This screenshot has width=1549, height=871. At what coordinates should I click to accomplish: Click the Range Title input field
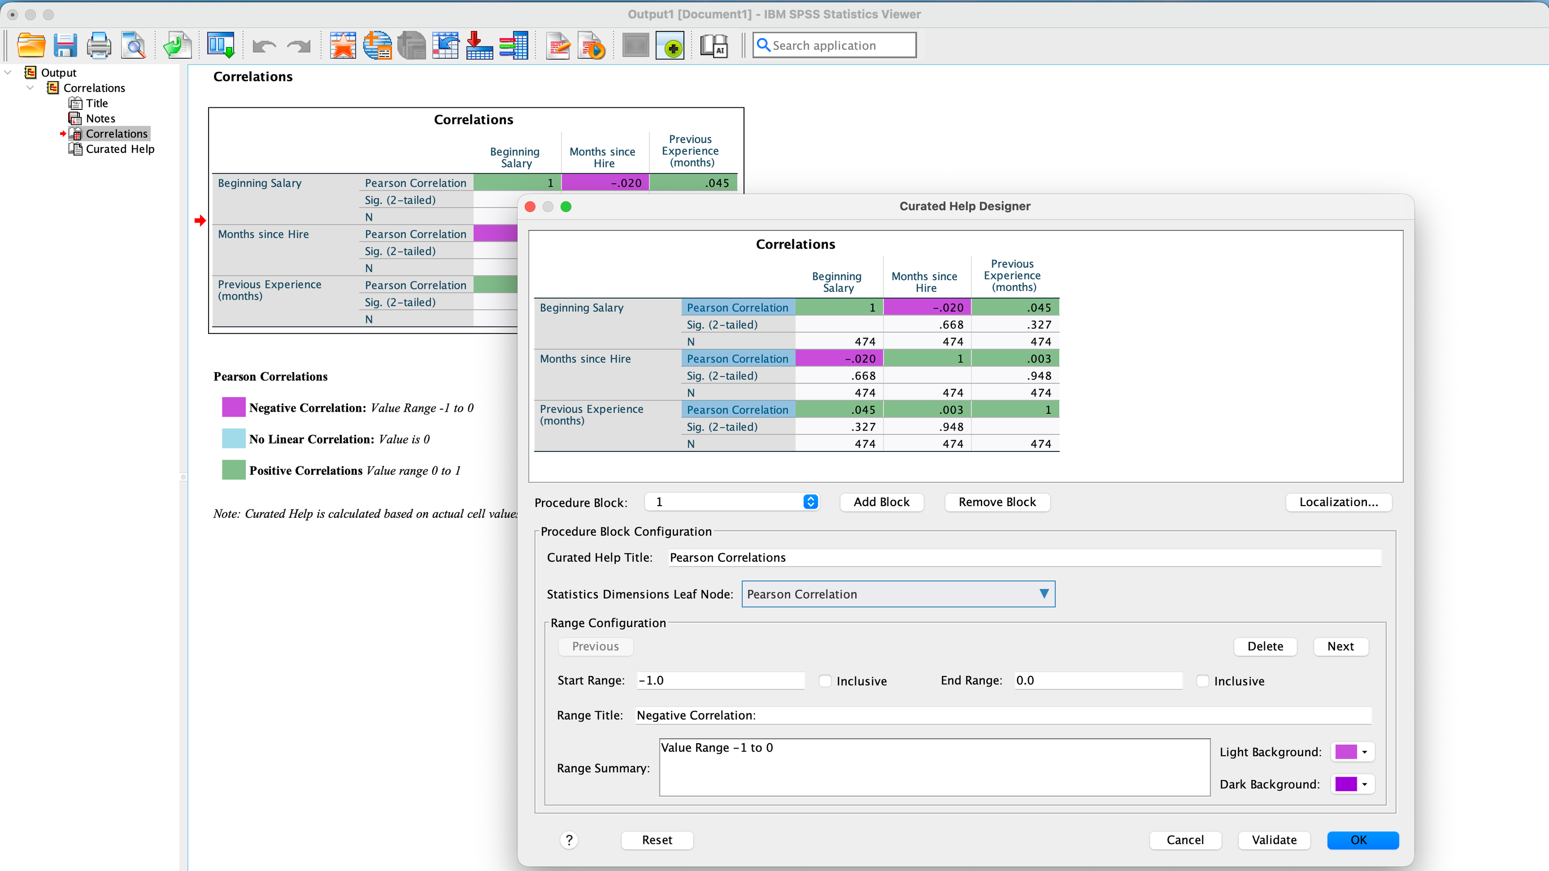pos(1003,715)
